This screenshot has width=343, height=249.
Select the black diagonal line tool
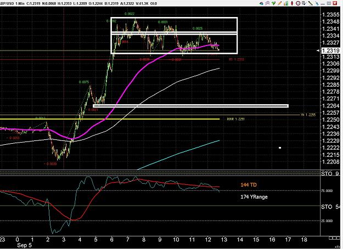pos(310,3)
